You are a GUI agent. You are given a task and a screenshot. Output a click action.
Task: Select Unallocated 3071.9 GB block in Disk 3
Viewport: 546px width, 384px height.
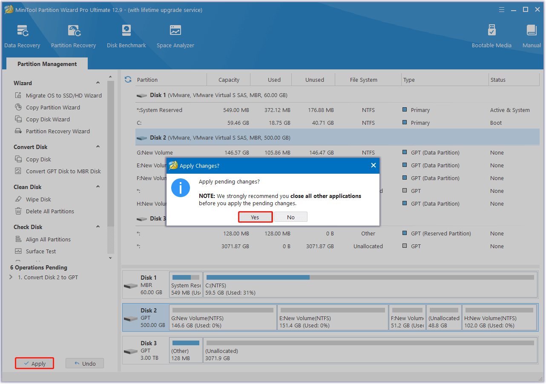tap(370, 350)
